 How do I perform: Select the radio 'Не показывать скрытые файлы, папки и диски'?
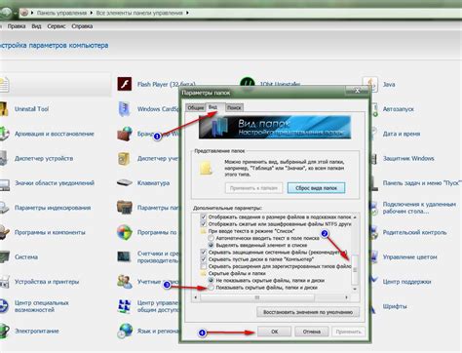coord(212,281)
